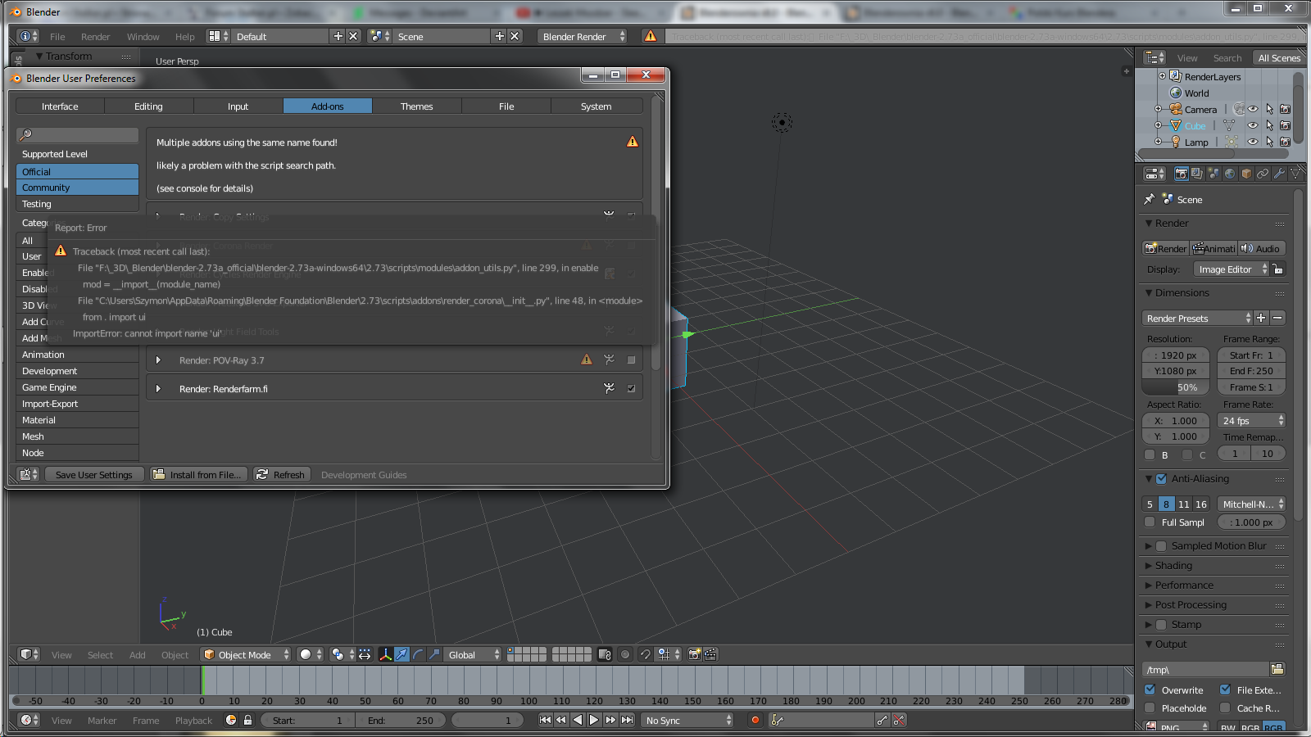
Task: Play animation in reverse in the timeline
Action: (x=578, y=720)
